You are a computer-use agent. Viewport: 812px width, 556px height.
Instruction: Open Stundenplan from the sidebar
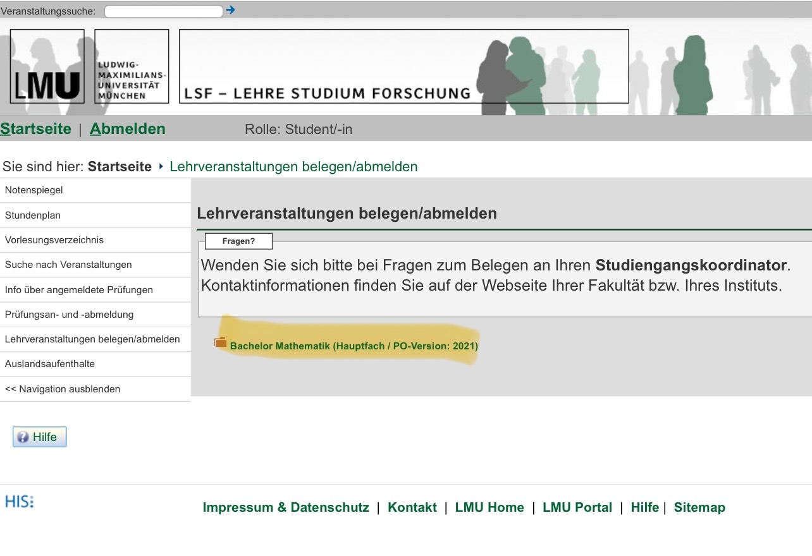(32, 215)
